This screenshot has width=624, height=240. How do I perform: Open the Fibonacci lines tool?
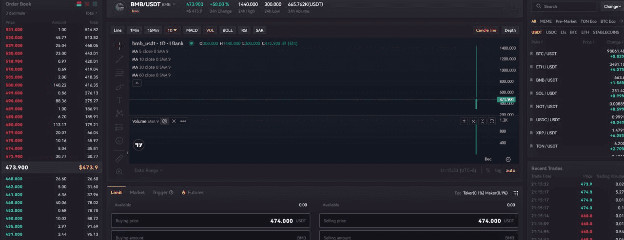(x=119, y=73)
